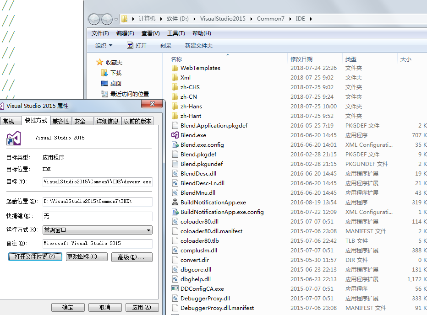The width and height of the screenshot is (427, 315).
Task: Open the 组织 dropdown in the toolbar
Action: [104, 45]
